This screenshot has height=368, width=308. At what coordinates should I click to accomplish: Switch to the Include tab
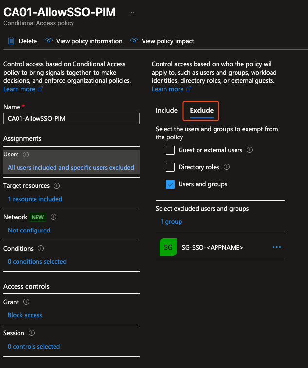click(166, 110)
